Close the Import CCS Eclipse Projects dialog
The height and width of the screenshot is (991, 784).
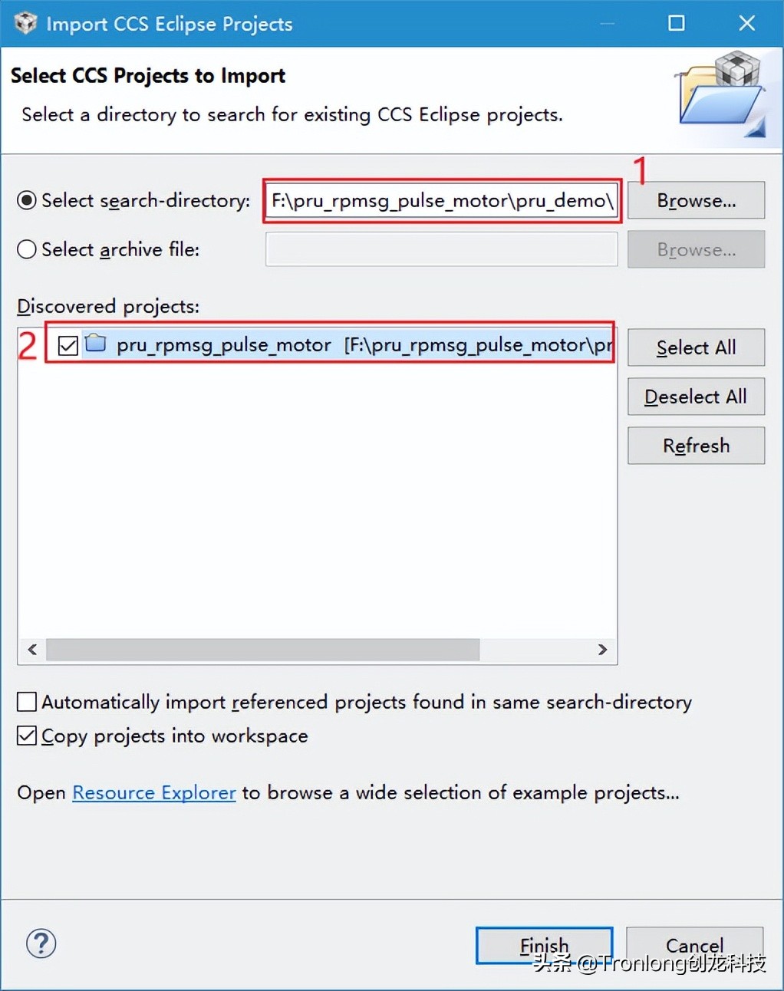point(747,23)
